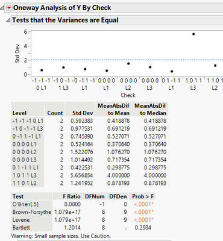Click the DFDen column header

[118, 196]
